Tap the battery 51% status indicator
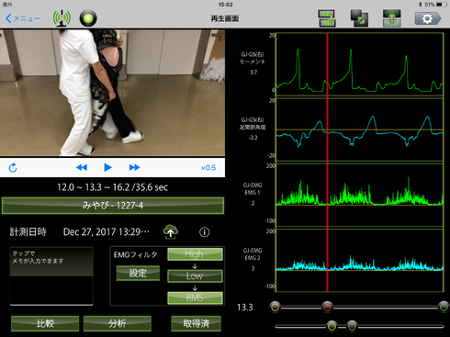 point(435,5)
